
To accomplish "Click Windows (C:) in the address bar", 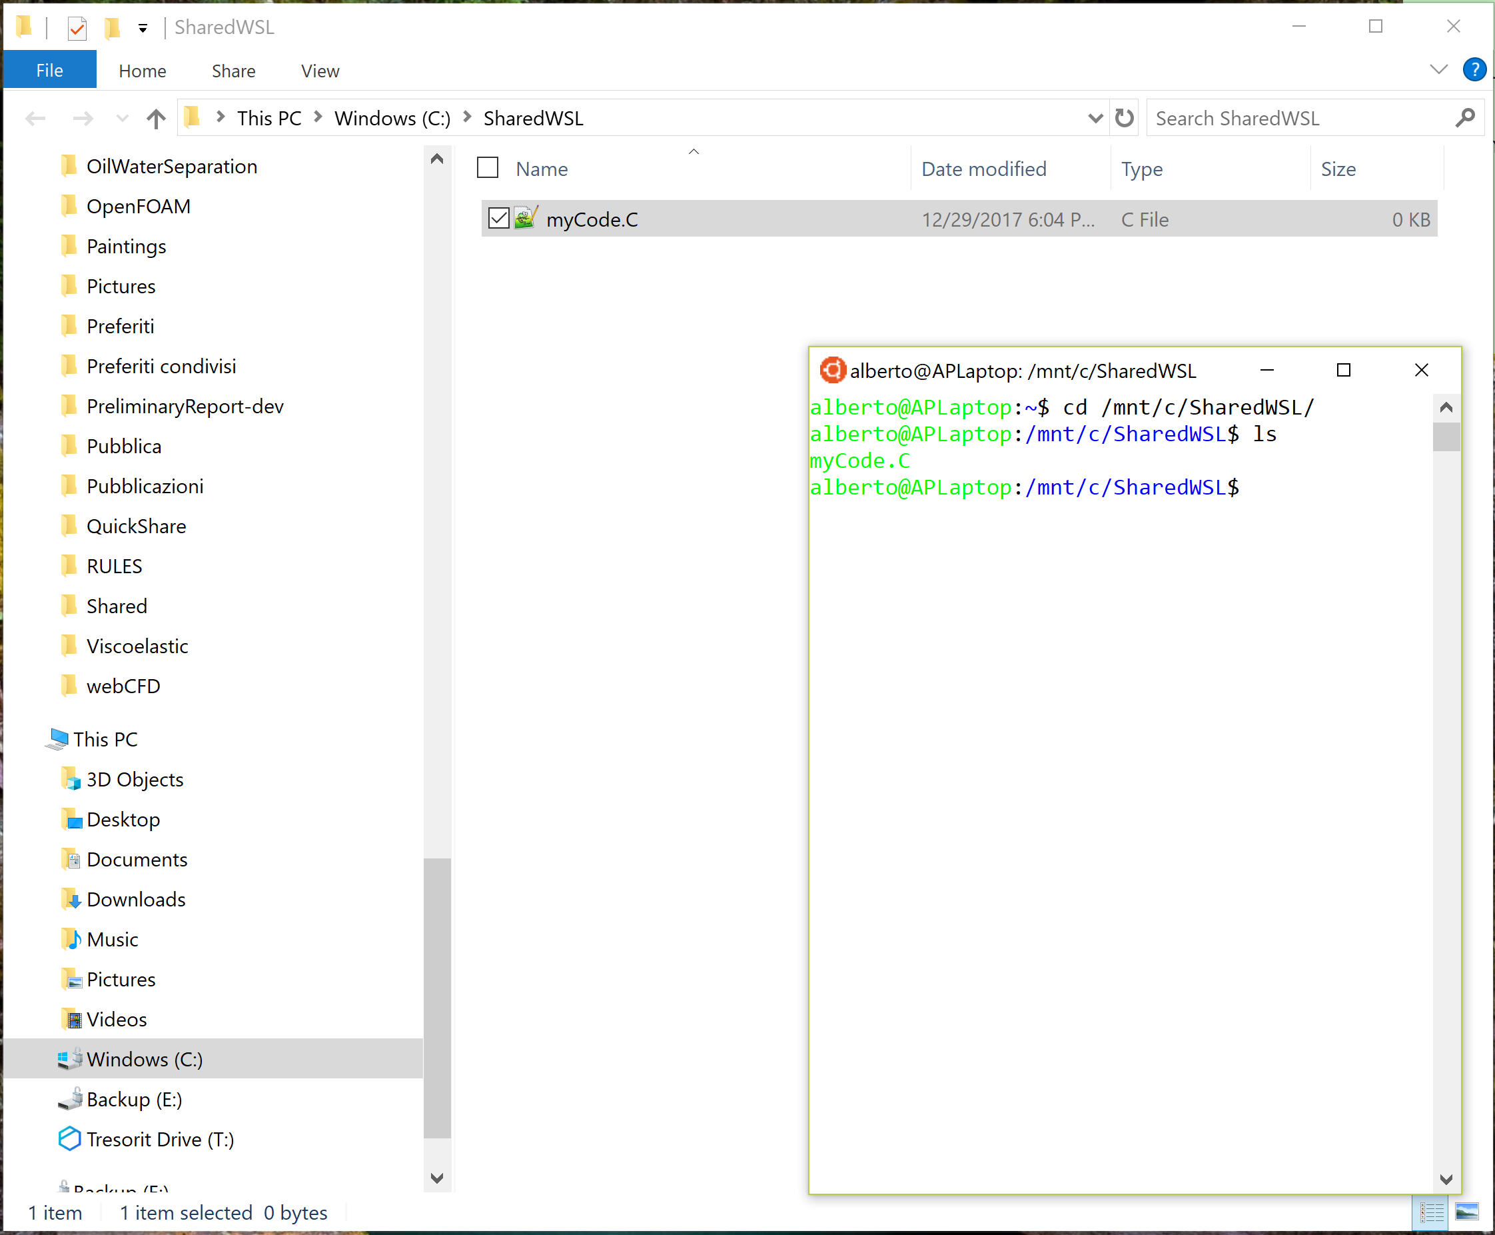I will tap(392, 118).
